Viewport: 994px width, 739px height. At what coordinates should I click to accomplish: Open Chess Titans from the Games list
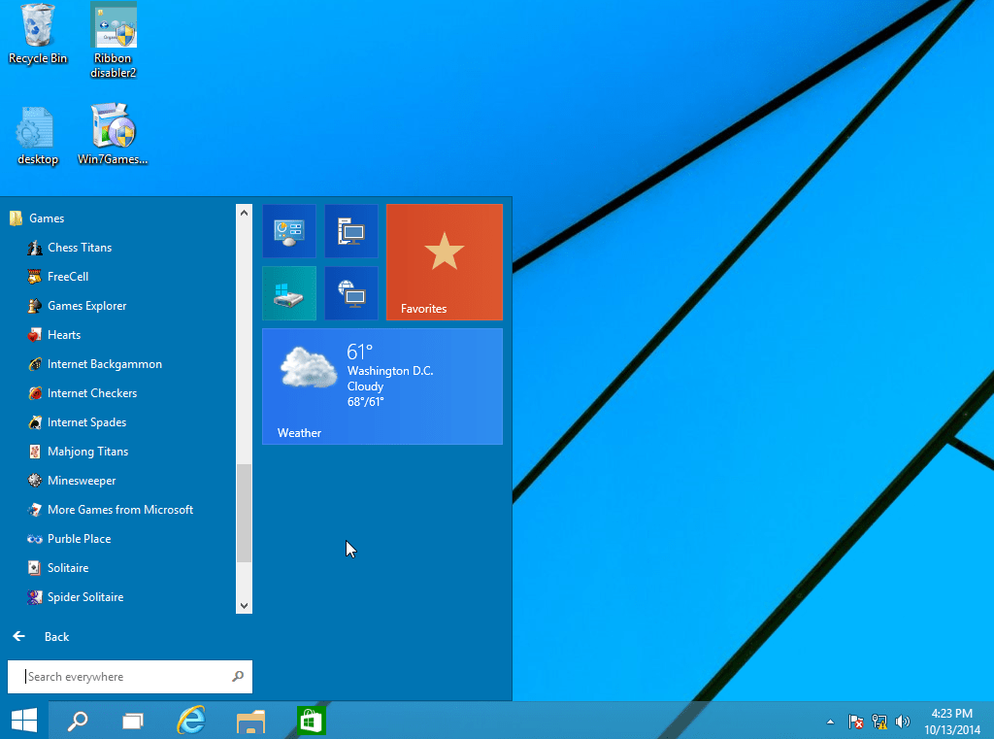(x=79, y=248)
